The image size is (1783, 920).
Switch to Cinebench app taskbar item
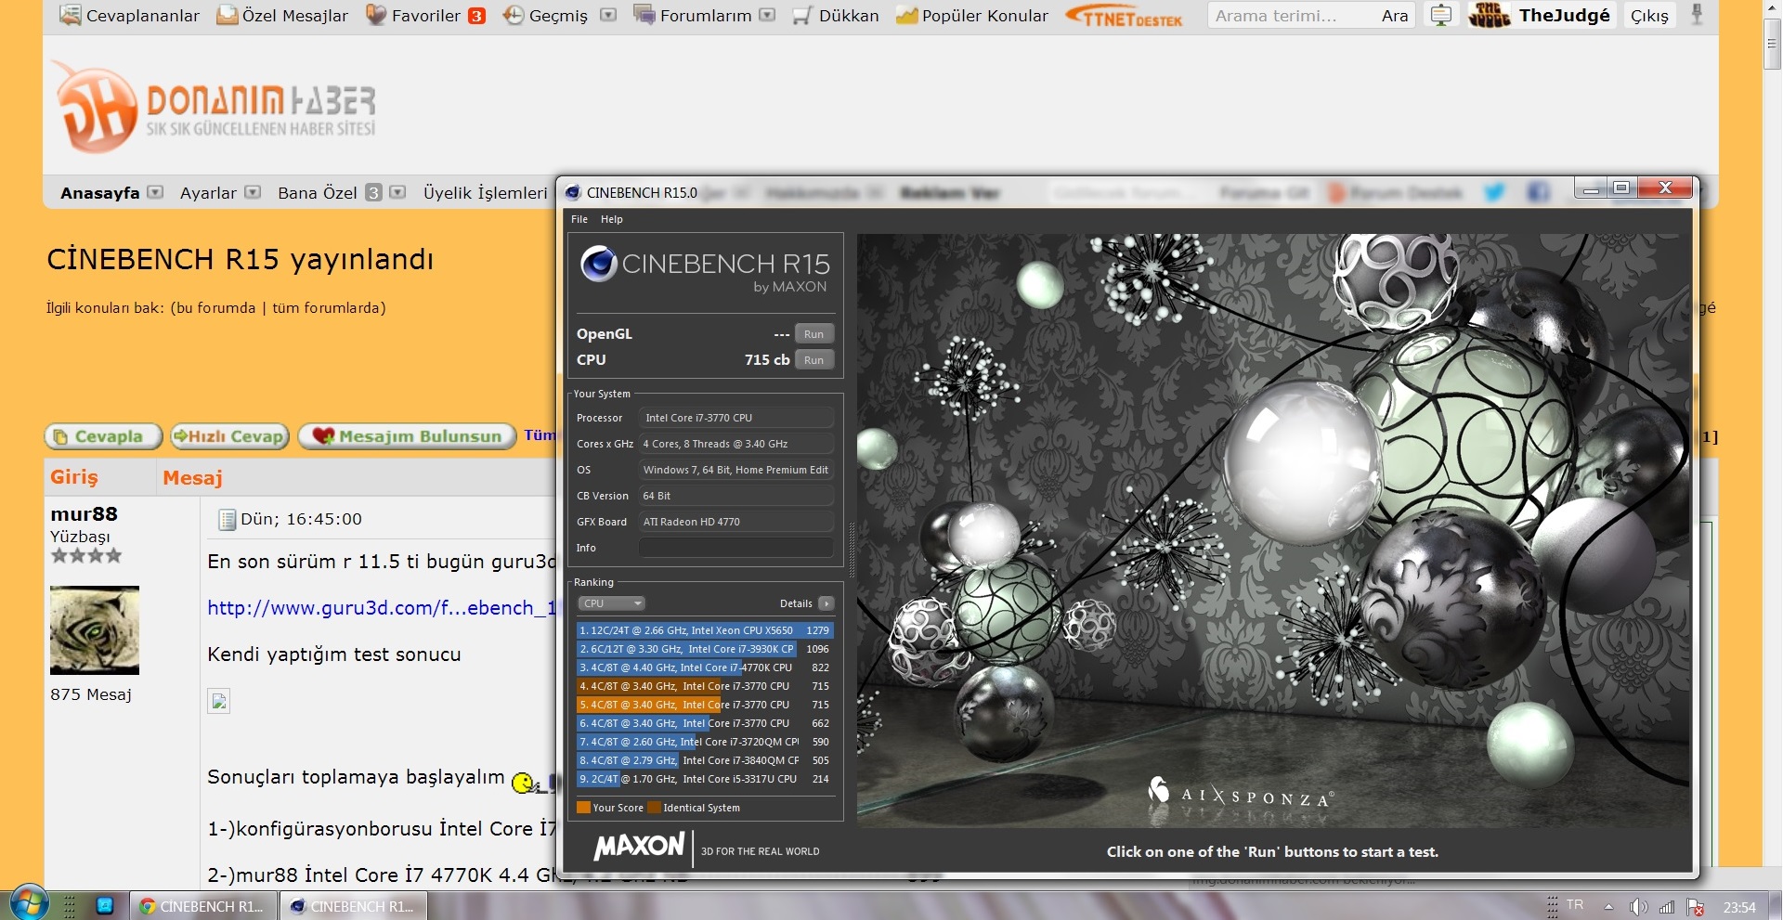point(353,906)
